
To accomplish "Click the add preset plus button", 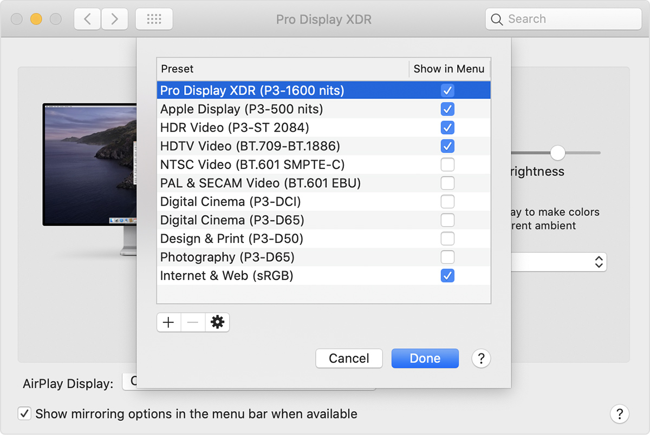I will pos(168,322).
